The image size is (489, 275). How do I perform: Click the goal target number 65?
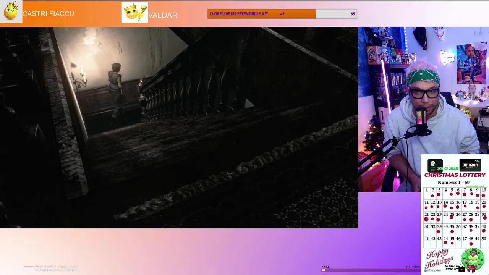pyautogui.click(x=353, y=14)
